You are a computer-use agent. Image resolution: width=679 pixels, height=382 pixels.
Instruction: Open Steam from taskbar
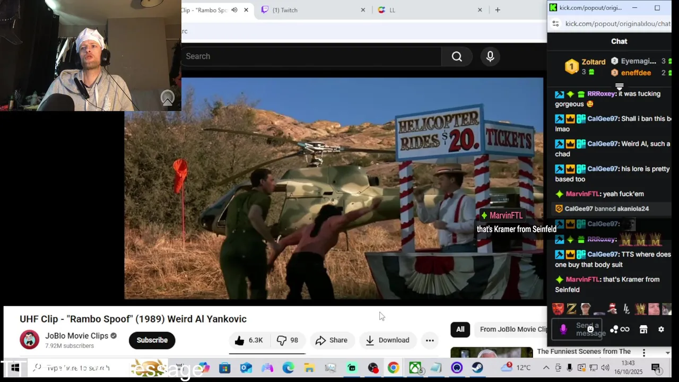tap(477, 368)
